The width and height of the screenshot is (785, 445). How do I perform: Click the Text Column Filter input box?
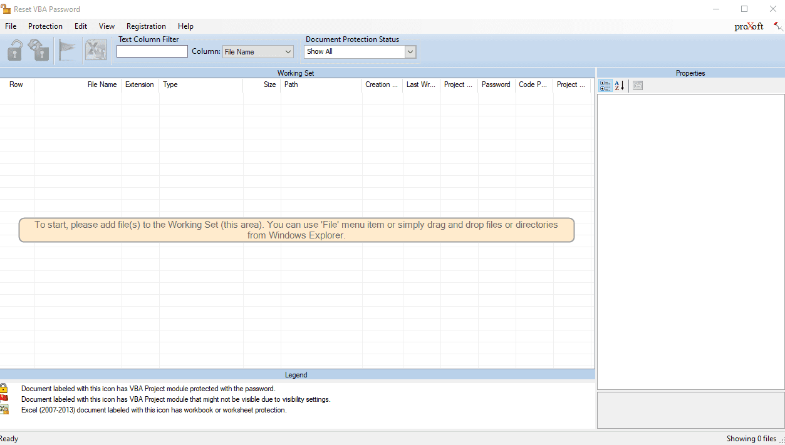click(x=152, y=52)
